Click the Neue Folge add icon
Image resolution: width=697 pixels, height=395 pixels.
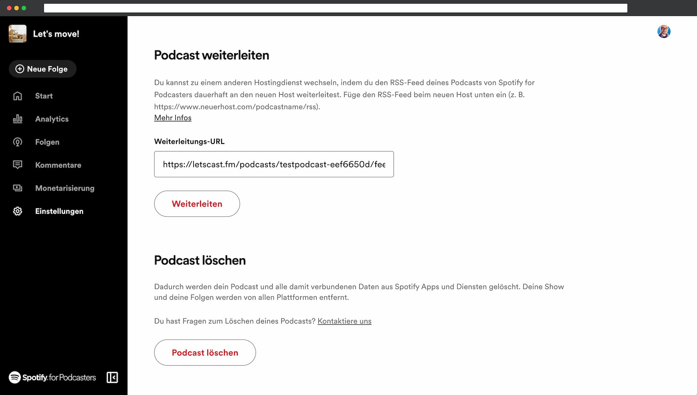coord(19,69)
